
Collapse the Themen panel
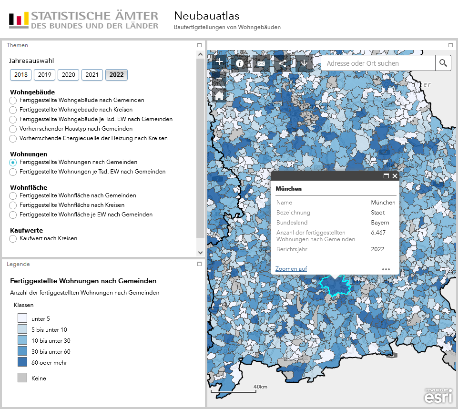click(200, 45)
